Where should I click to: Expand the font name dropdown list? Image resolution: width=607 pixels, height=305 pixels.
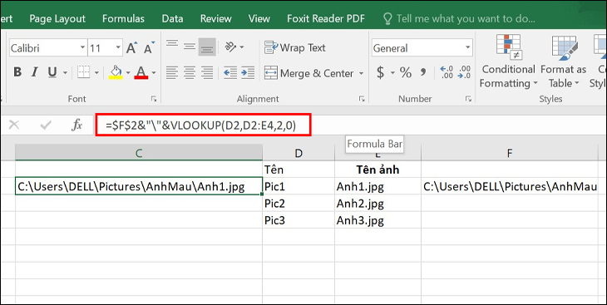click(82, 48)
